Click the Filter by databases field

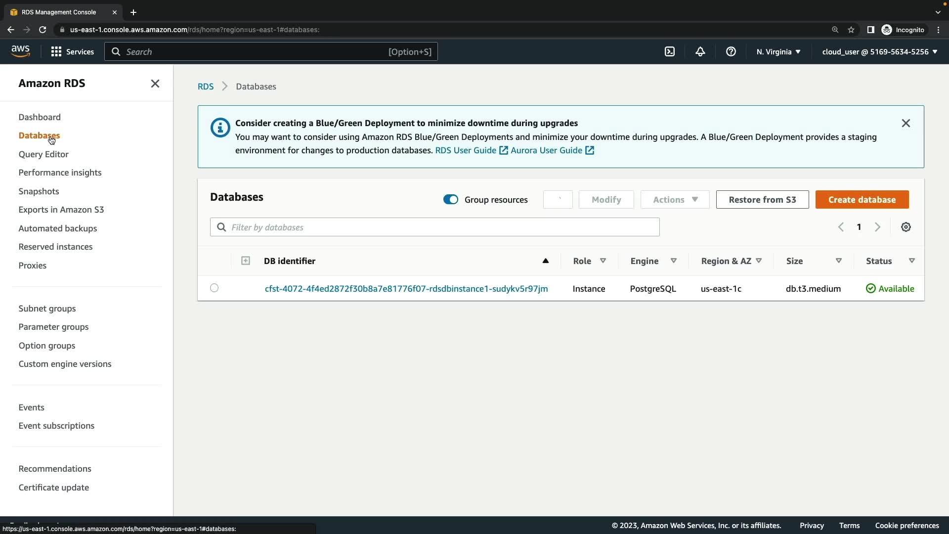pyautogui.click(x=435, y=227)
